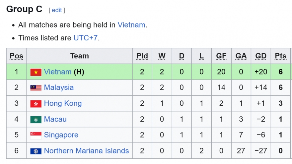
Task: Click the GD column header
Action: coord(261,56)
